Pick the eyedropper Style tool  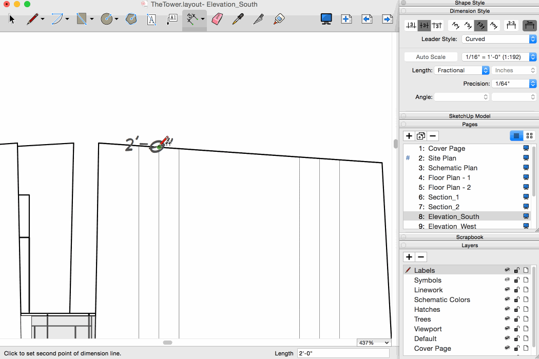(x=238, y=19)
